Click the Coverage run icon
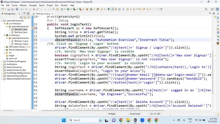The height and width of the screenshot is (124, 220). [74, 9]
